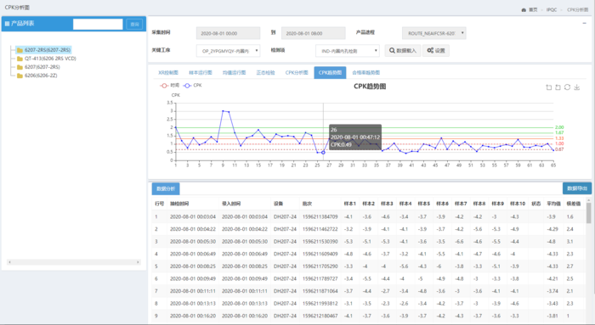
Task: Select tree item 6207-2RS(6207-2RS)
Action: [x=48, y=50]
